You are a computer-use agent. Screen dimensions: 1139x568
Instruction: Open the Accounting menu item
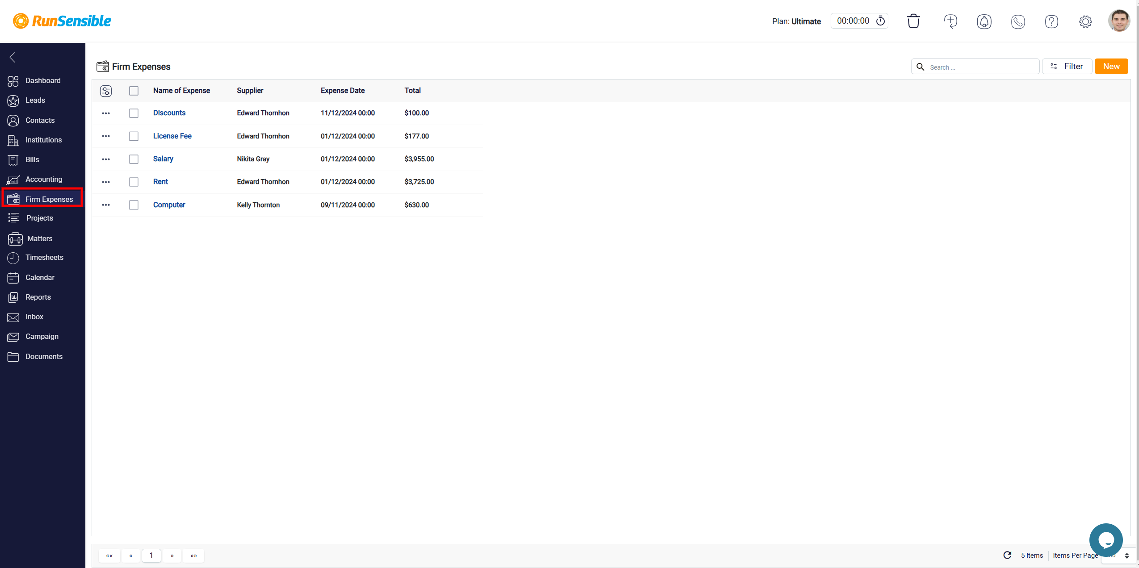click(44, 179)
